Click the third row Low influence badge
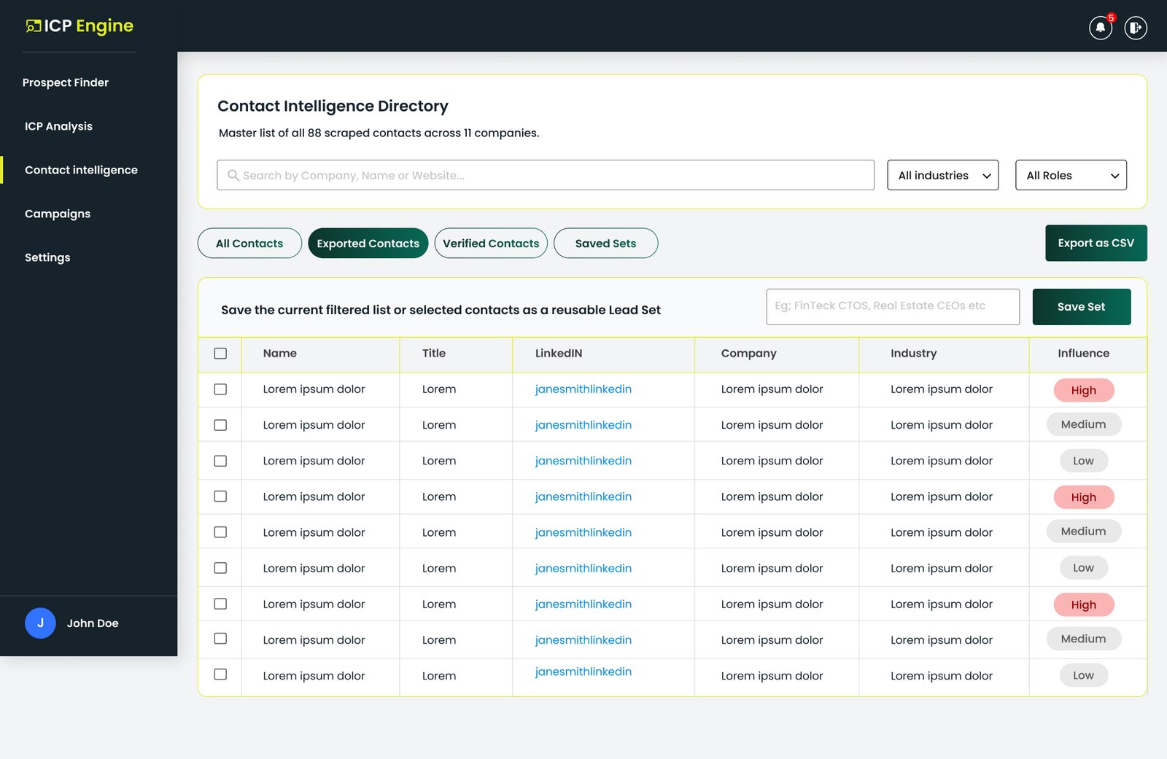1167x759 pixels. pyautogui.click(x=1084, y=461)
